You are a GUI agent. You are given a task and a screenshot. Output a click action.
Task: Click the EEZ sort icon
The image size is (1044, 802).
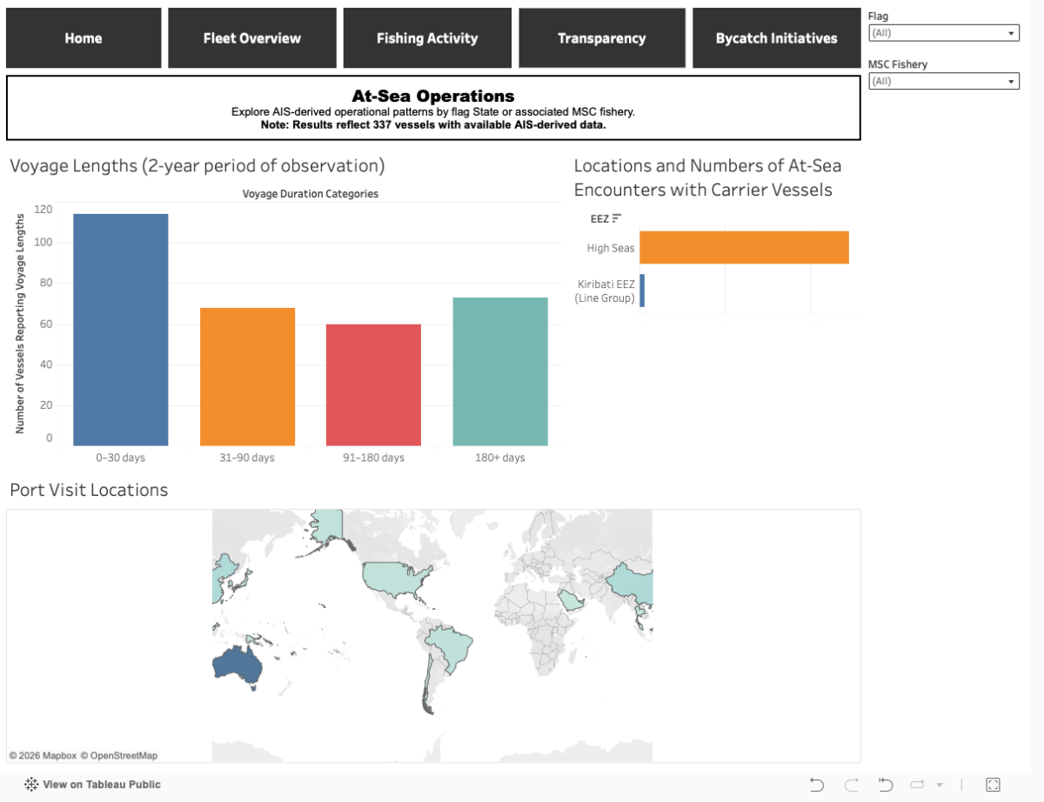click(617, 218)
